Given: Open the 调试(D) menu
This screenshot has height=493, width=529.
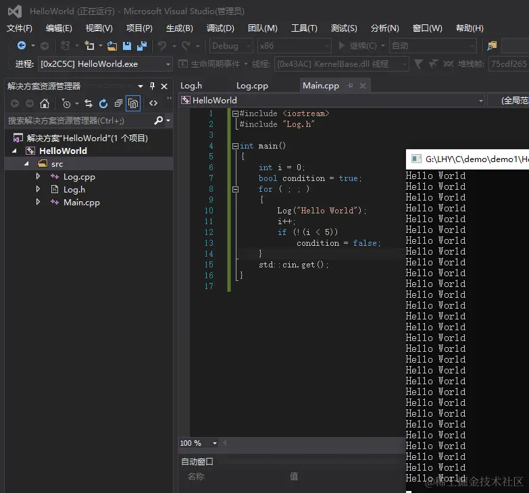Looking at the screenshot, I should [x=220, y=28].
